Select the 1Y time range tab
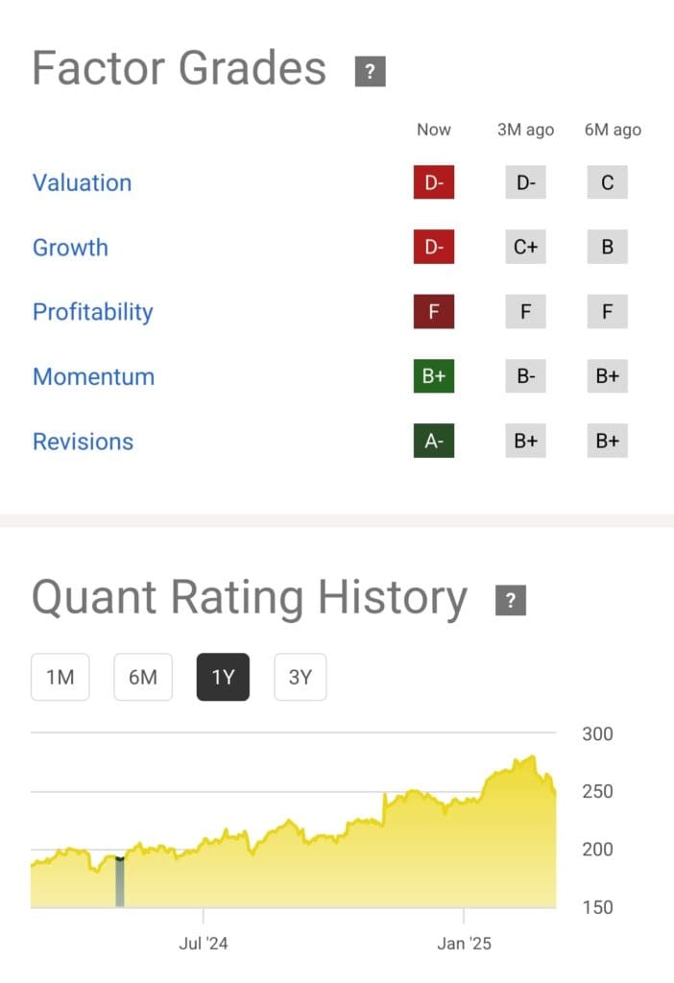The width and height of the screenshot is (674, 983). pos(223,677)
